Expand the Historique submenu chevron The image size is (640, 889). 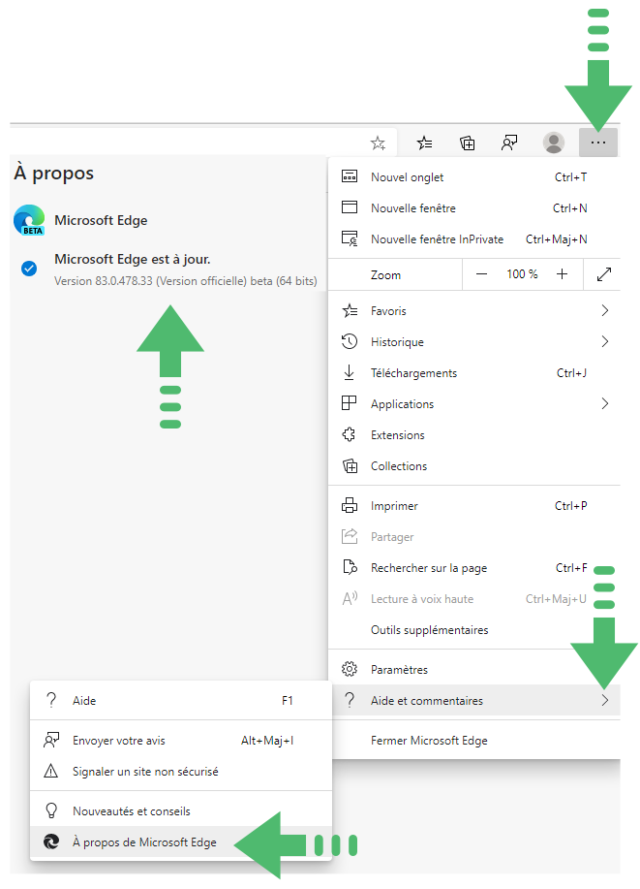[604, 341]
